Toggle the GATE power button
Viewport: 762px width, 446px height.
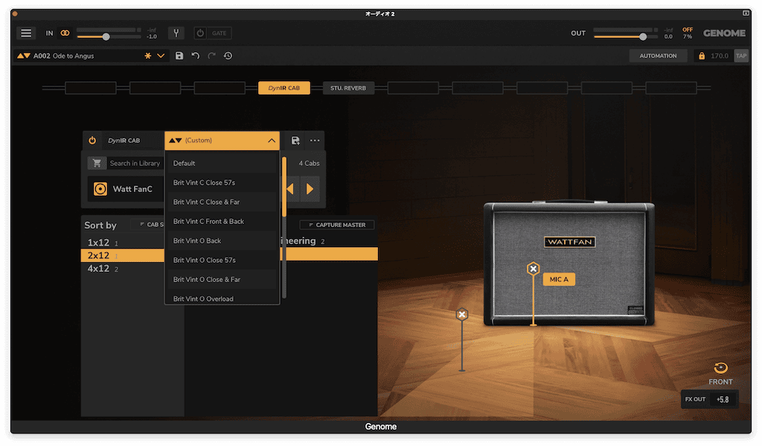point(200,33)
